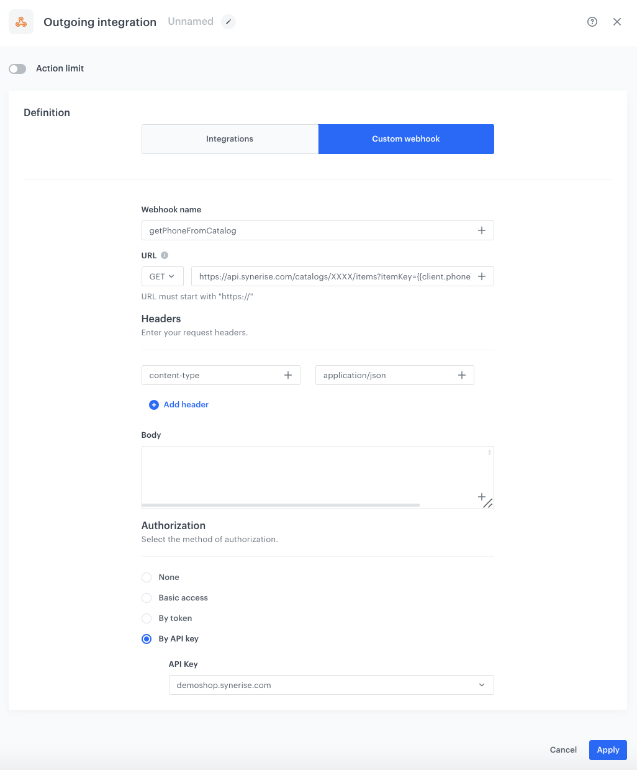Open the GET request method dropdown

[162, 276]
